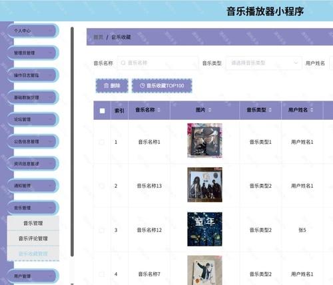Open the 音乐收藏管理 submenu item

33,254
